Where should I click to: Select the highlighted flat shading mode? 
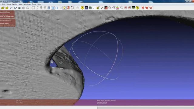pyautogui.click(x=53, y=8)
